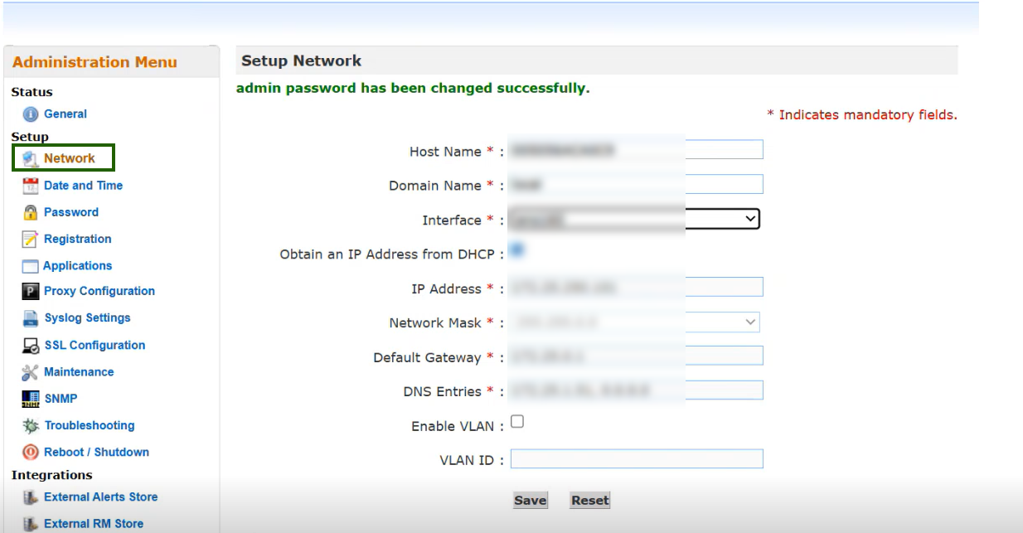Screen dimensions: 1023x533
Task: Click the Syslog Settings icon
Action: (31, 318)
